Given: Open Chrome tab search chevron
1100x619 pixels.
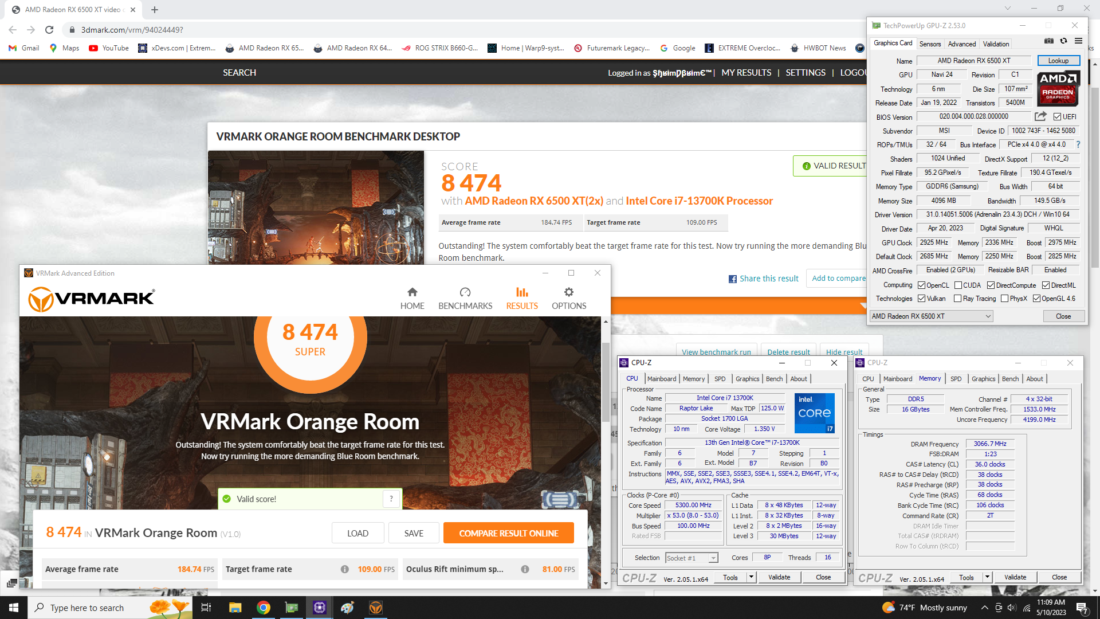Looking at the screenshot, I should [x=1008, y=9].
